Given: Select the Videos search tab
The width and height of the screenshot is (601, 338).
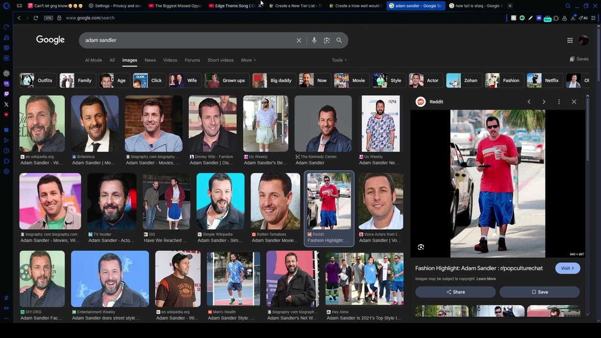Looking at the screenshot, I should [x=170, y=60].
